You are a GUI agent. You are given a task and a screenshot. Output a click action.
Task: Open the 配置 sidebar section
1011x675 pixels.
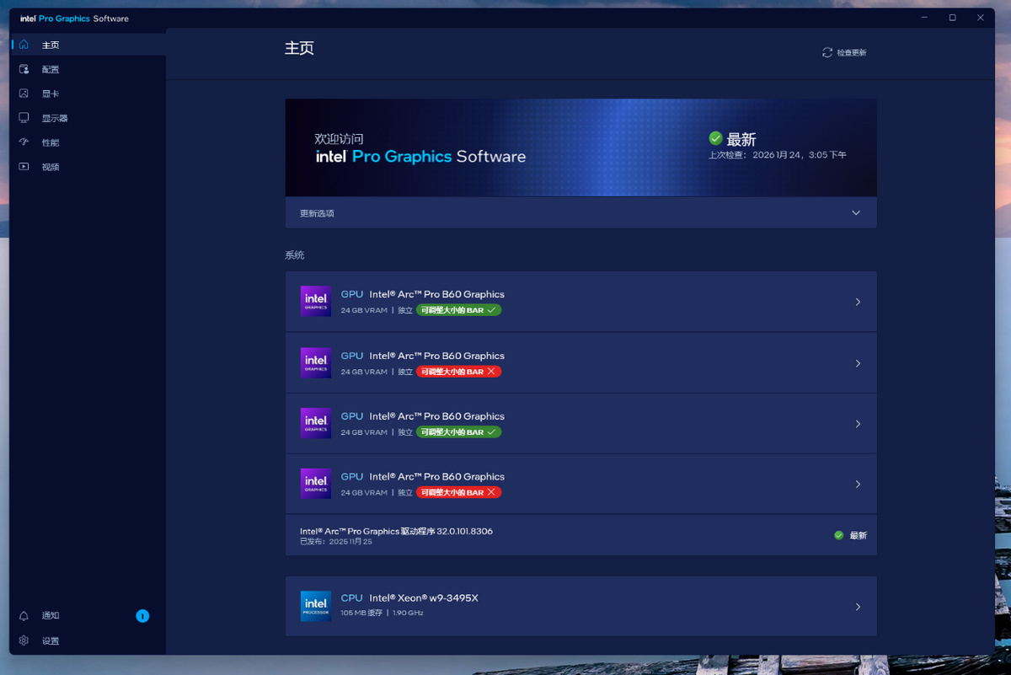point(88,69)
